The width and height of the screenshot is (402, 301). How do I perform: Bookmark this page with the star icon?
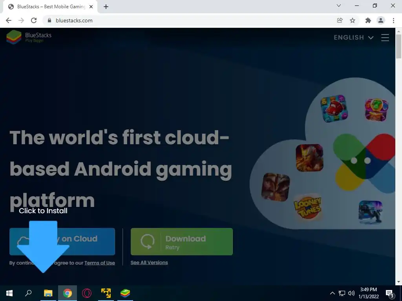[353, 20]
